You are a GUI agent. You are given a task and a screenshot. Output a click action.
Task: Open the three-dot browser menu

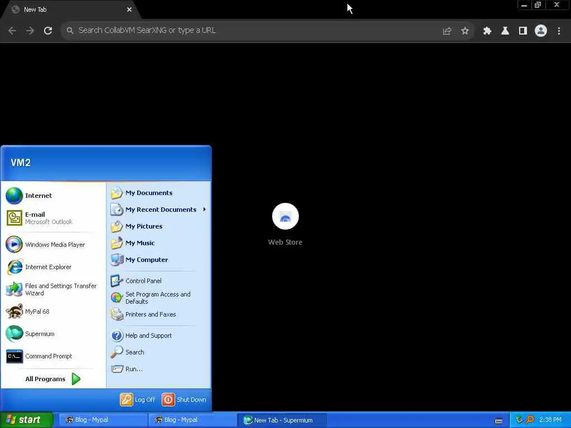click(559, 31)
